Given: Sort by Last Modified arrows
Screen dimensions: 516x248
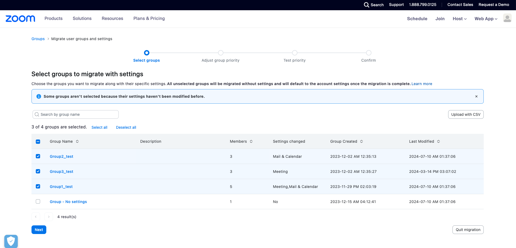Looking at the screenshot, I should (438, 141).
